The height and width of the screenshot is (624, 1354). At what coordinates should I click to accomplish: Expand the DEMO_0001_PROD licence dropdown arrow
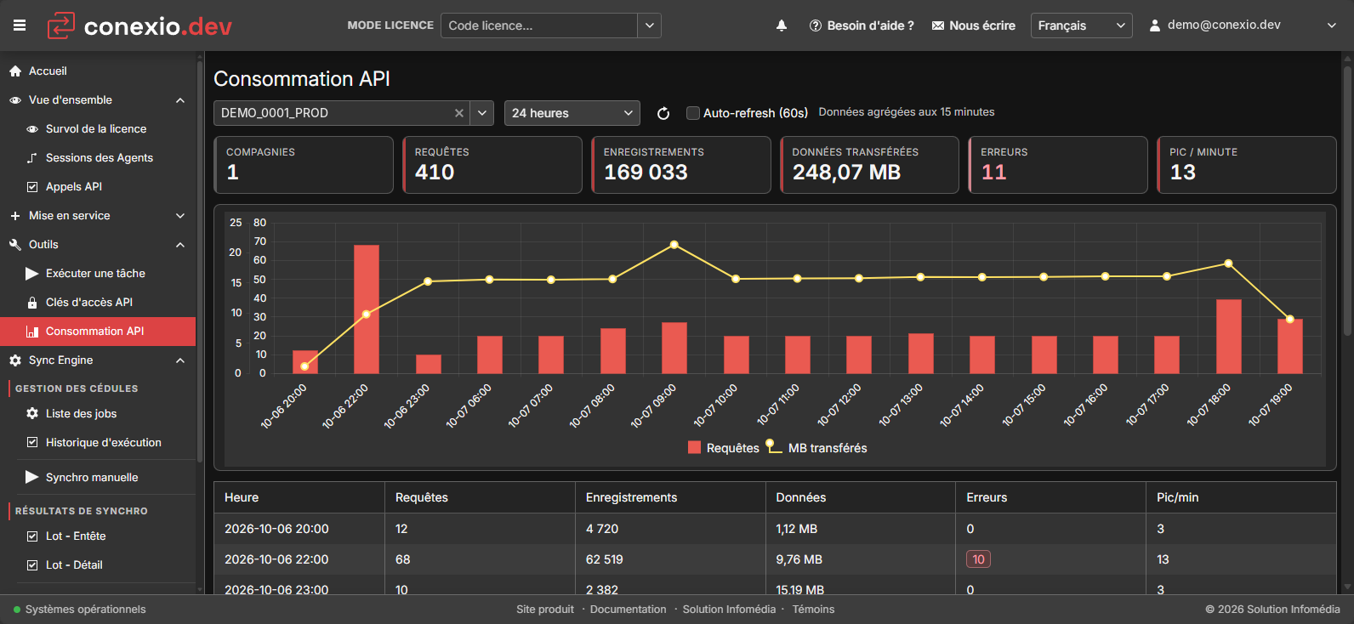[x=482, y=113]
